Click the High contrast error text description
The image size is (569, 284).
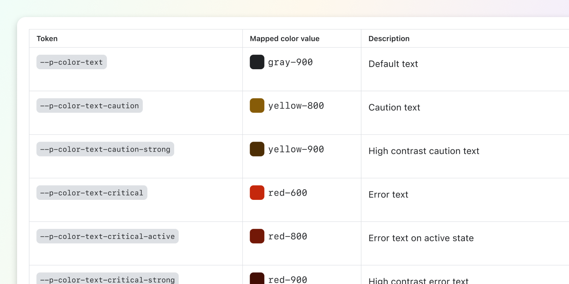coord(418,280)
